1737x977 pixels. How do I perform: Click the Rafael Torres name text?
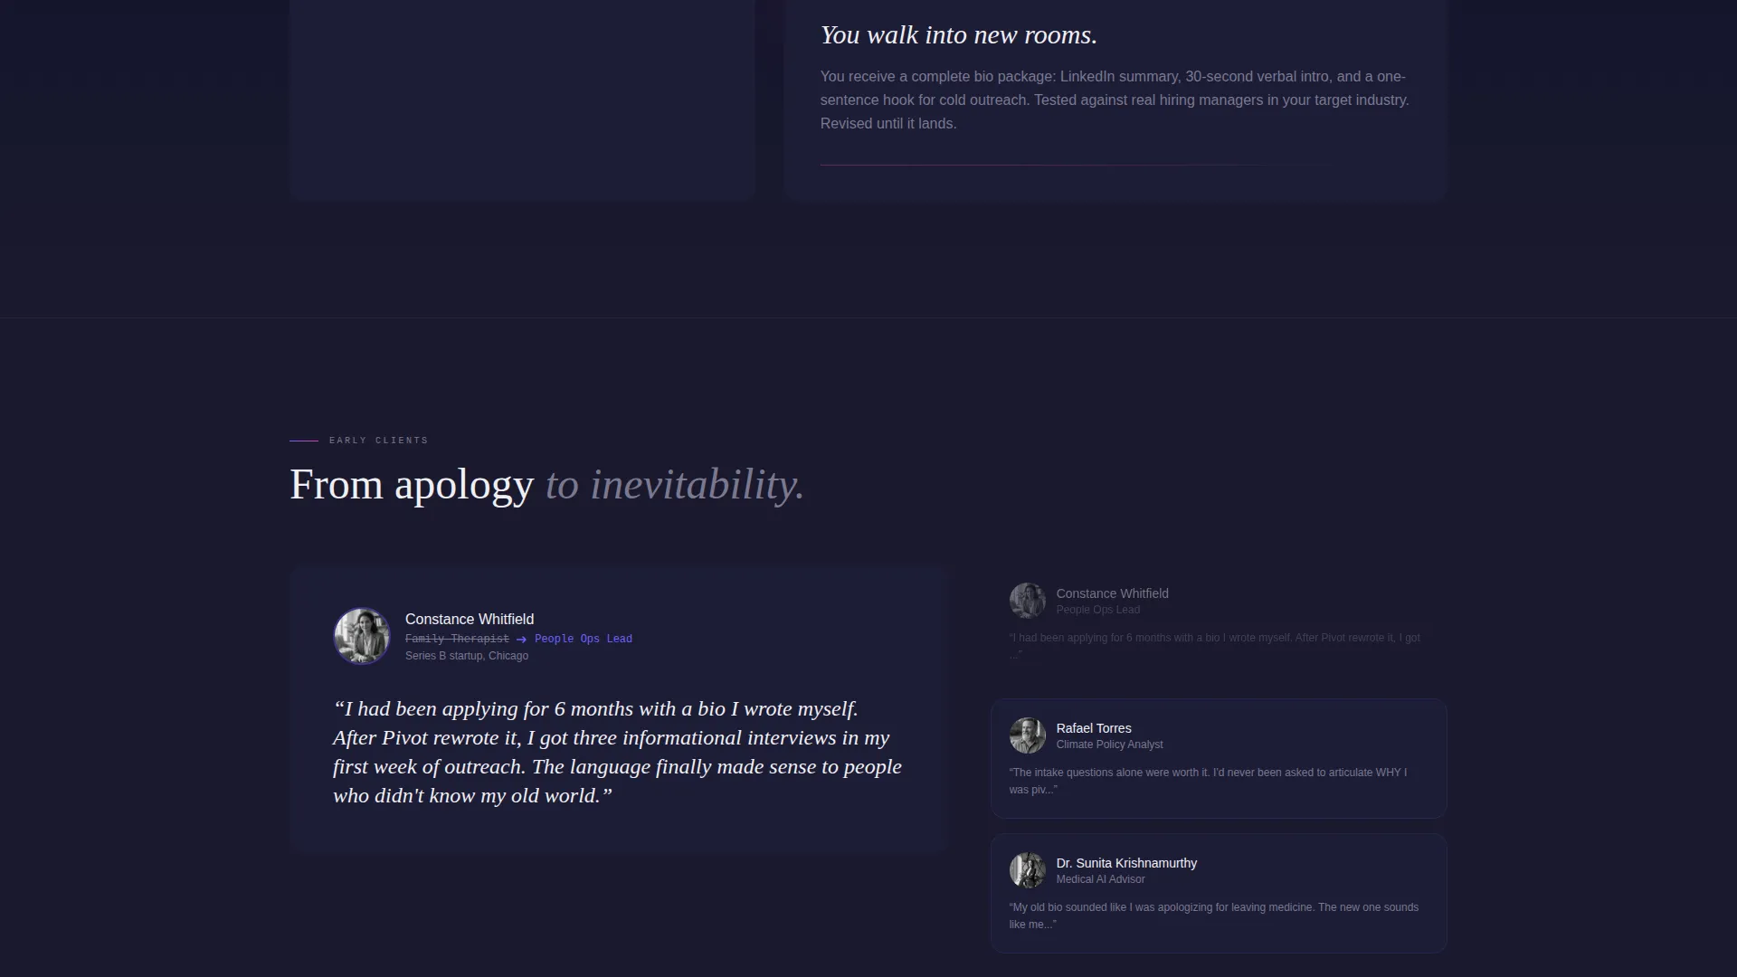tap(1094, 728)
